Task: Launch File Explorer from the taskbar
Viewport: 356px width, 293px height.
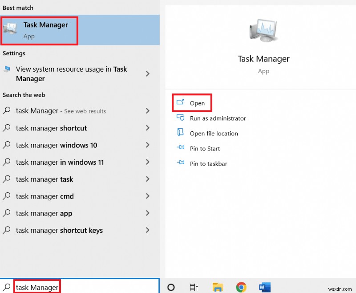Action: (218, 287)
